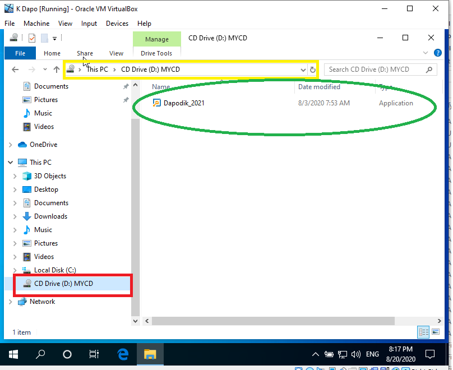Image resolution: width=453 pixels, height=370 pixels.
Task: Select Local Disk (C:)
Action: point(55,270)
